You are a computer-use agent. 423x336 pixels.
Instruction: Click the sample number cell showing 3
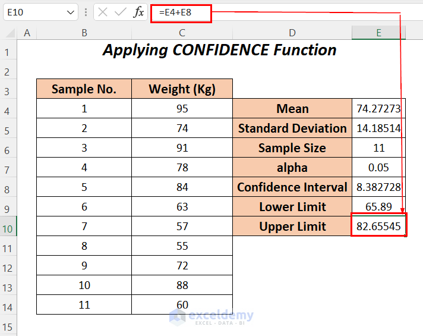84,147
